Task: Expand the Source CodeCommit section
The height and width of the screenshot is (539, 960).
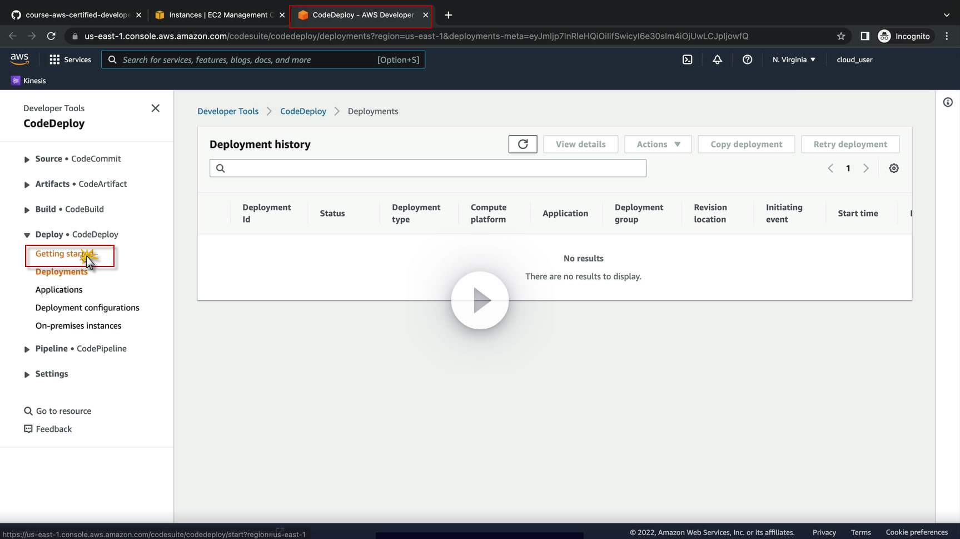Action: [27, 160]
